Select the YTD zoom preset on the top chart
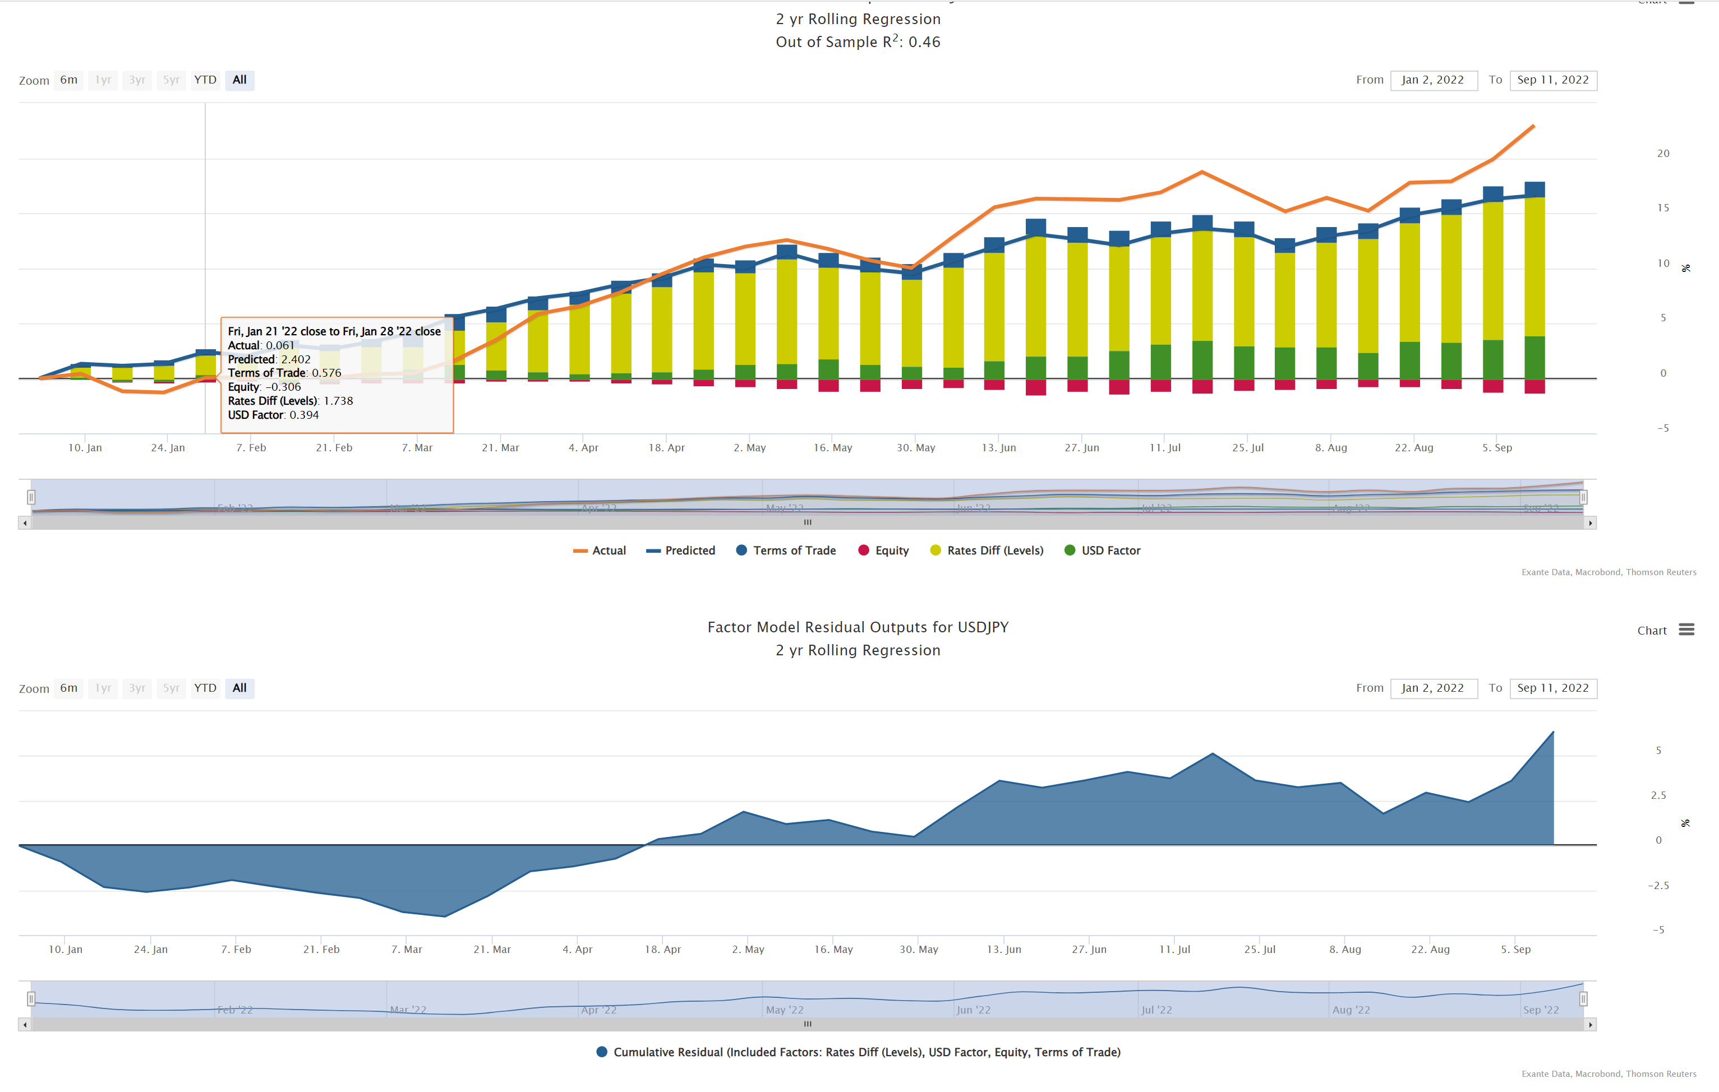 click(x=205, y=80)
